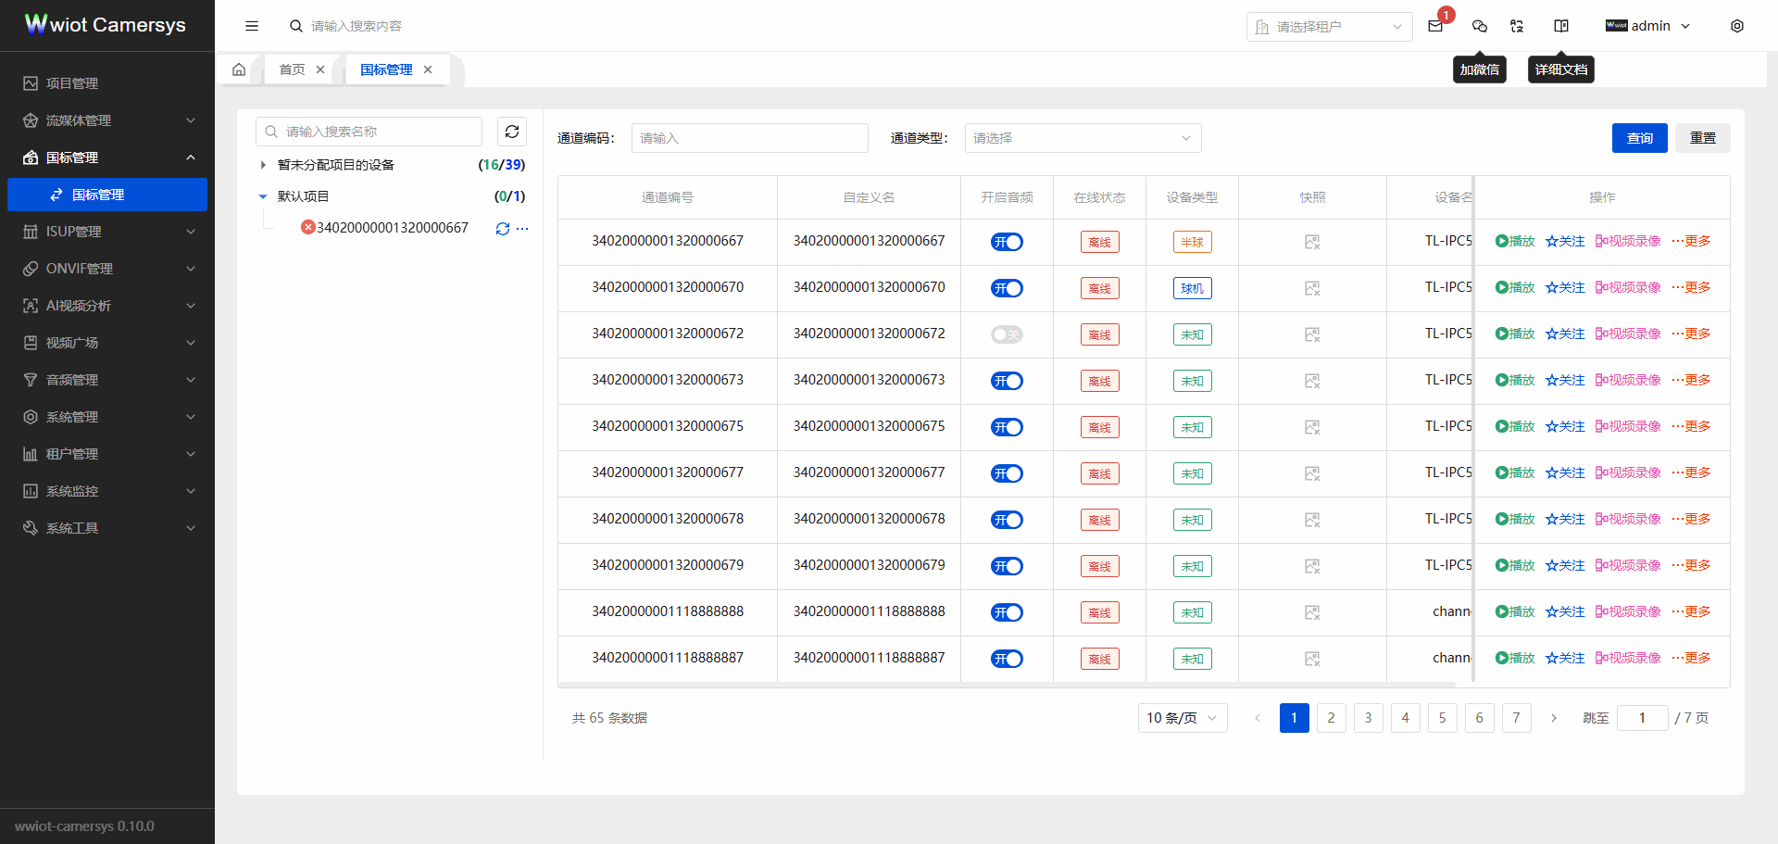
Task: Turn off audio for channel 34020000001118888888
Action: click(x=1007, y=612)
